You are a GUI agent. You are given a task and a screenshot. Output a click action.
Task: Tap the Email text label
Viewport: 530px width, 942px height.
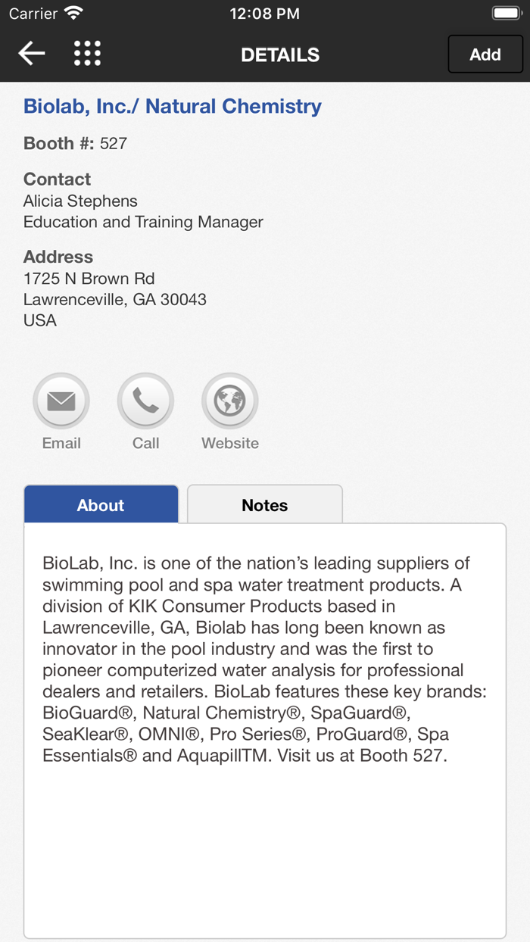click(61, 443)
